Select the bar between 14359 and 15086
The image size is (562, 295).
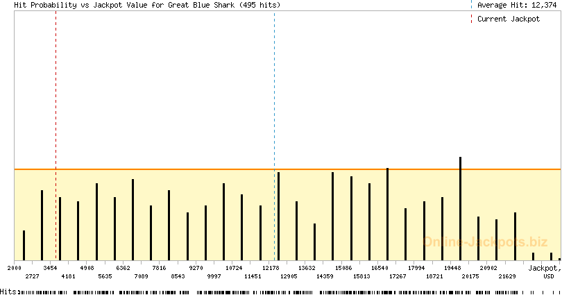(x=333, y=216)
